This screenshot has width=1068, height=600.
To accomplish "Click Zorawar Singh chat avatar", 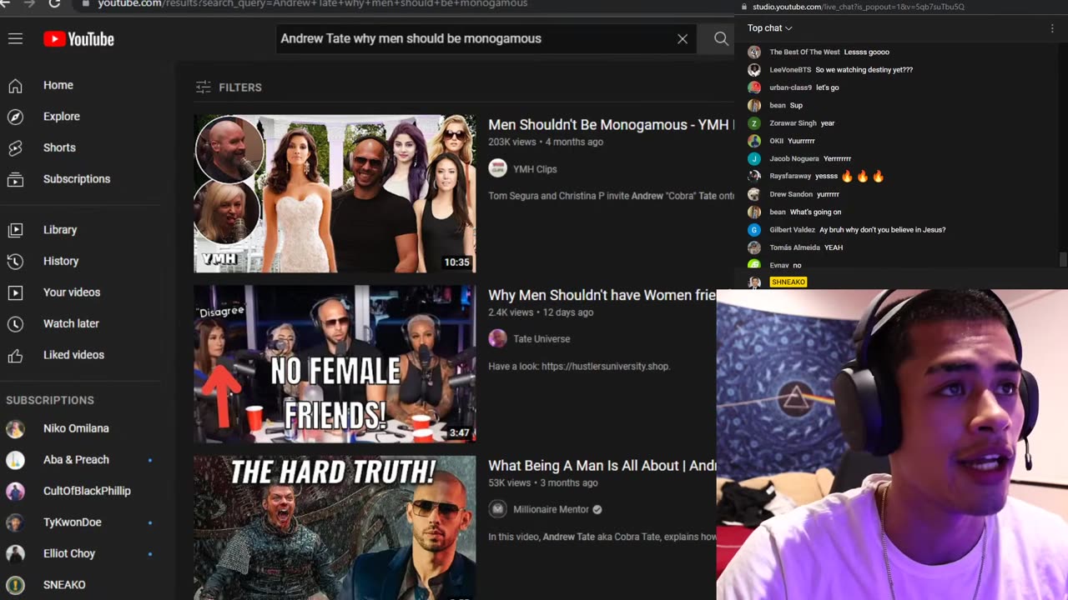I will pos(754,123).
